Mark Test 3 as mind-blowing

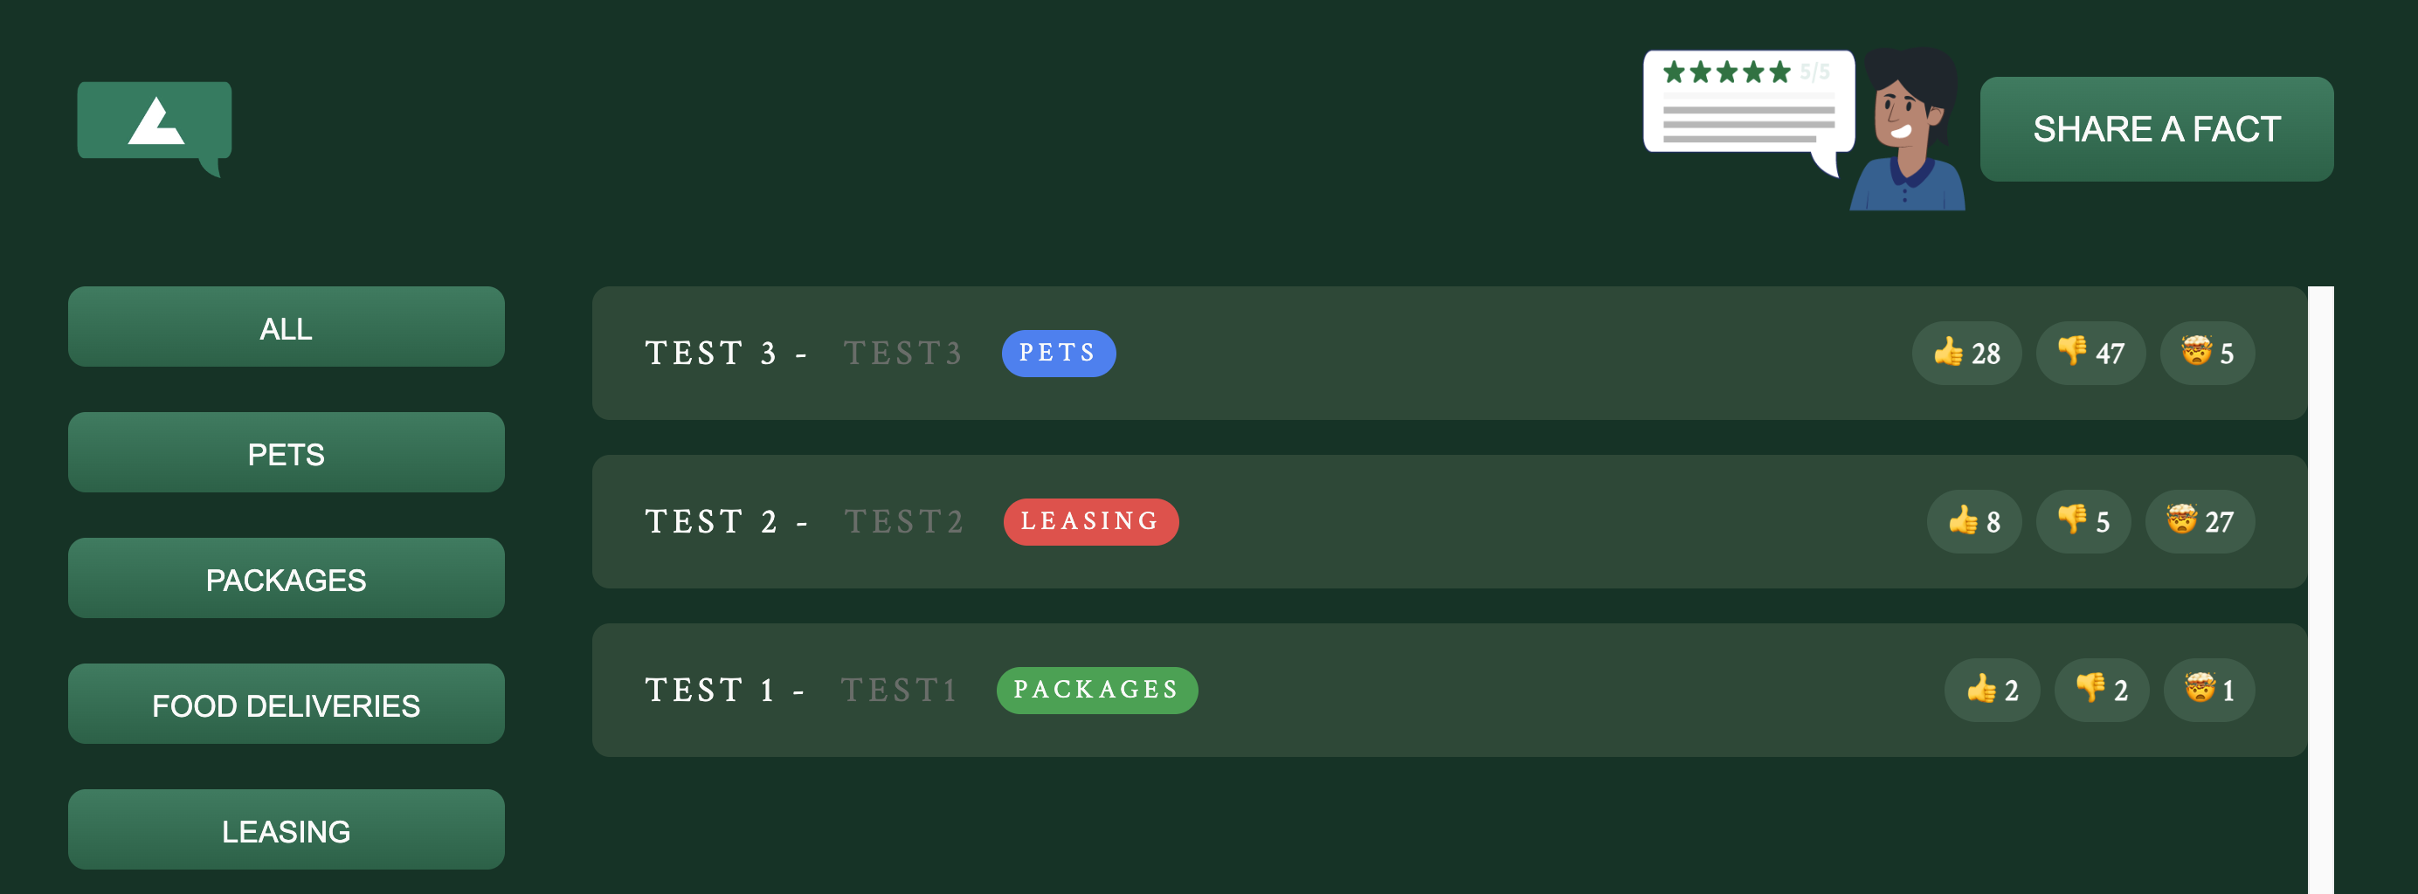point(2206,354)
